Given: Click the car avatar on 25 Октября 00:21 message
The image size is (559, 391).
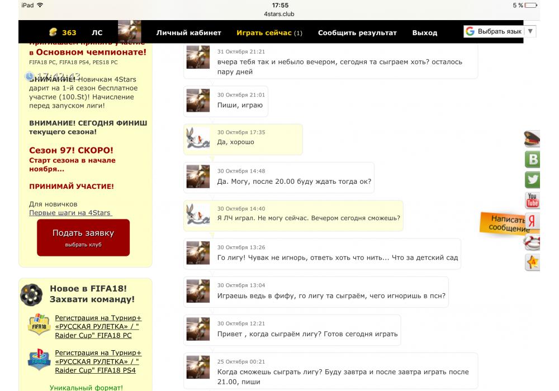Looking at the screenshot, I should coord(198,367).
